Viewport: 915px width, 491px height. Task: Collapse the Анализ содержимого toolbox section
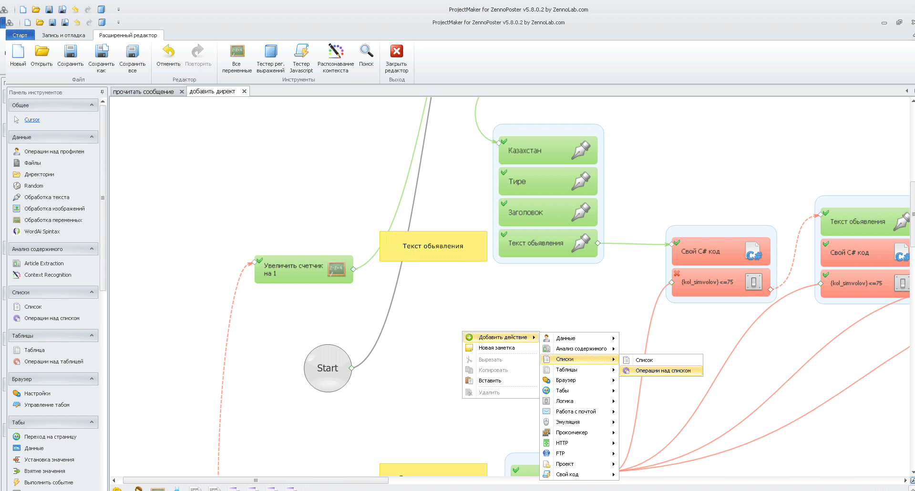click(x=92, y=249)
